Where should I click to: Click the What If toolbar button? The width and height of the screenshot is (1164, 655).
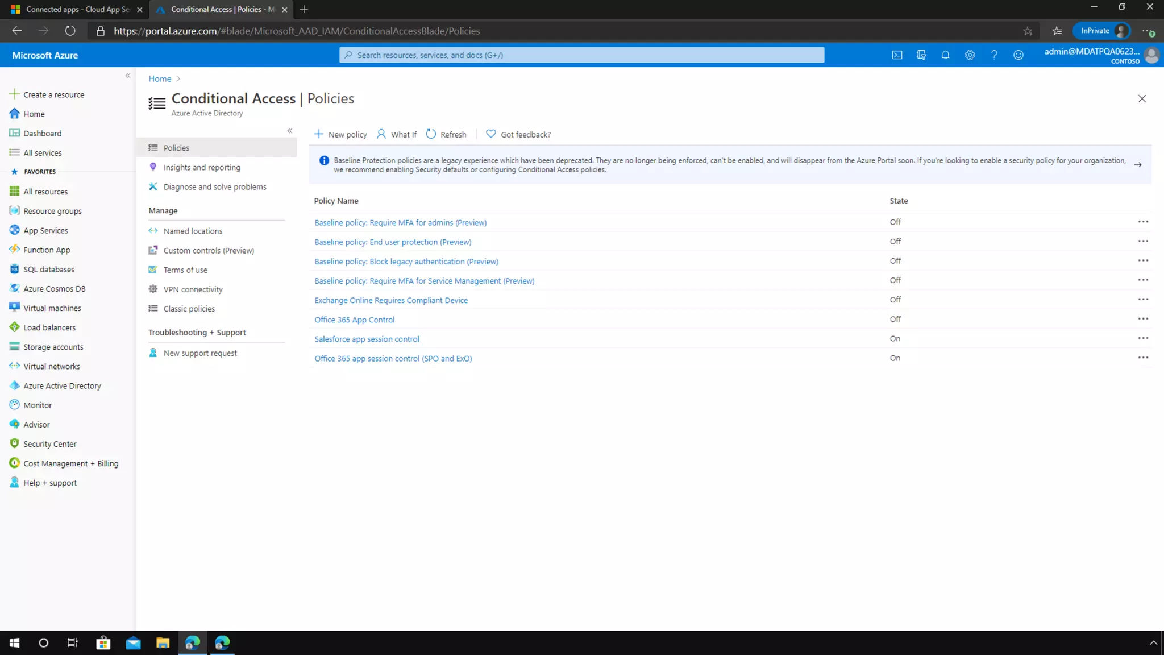397,134
